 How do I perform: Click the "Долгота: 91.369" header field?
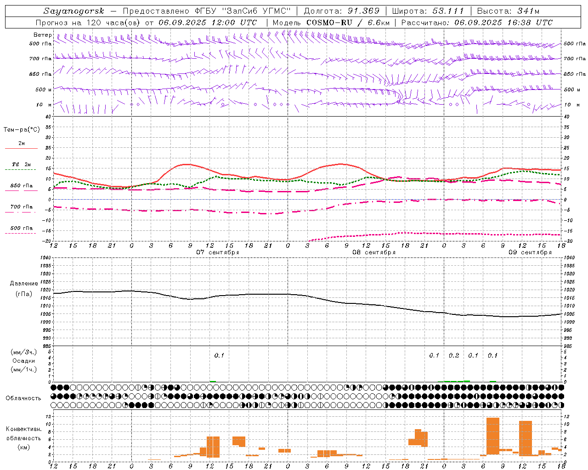click(x=342, y=11)
